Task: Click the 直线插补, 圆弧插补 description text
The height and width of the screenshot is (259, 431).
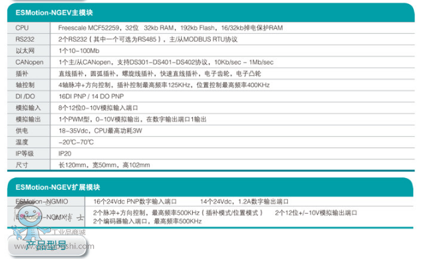Action: click(x=160, y=74)
